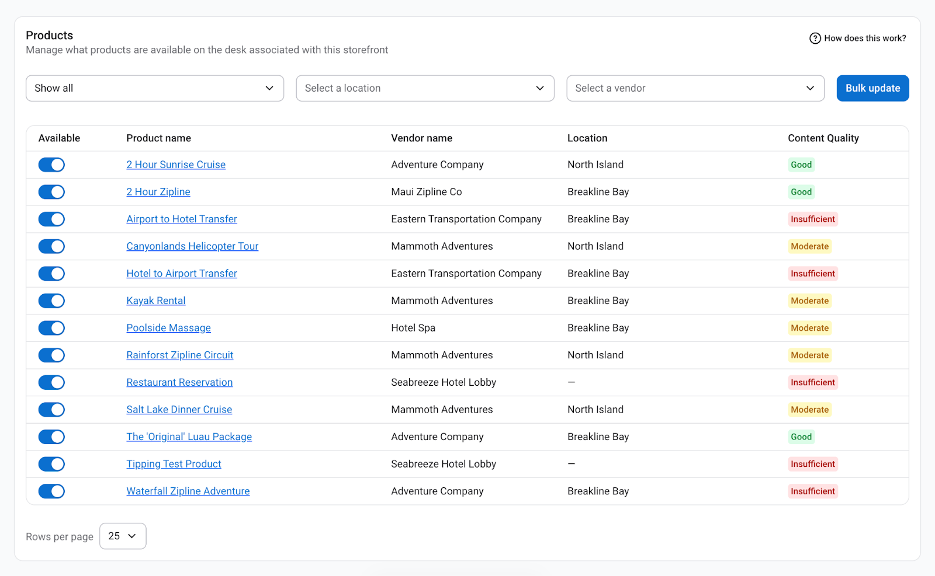Toggle Waterfall Zipline Adventure availability
The image size is (935, 576).
51,491
